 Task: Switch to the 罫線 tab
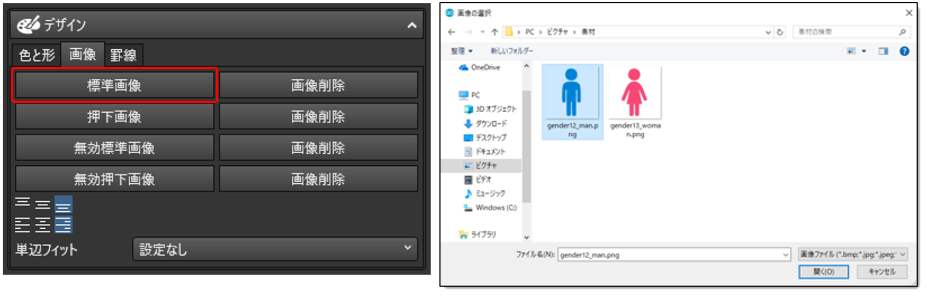(x=123, y=55)
